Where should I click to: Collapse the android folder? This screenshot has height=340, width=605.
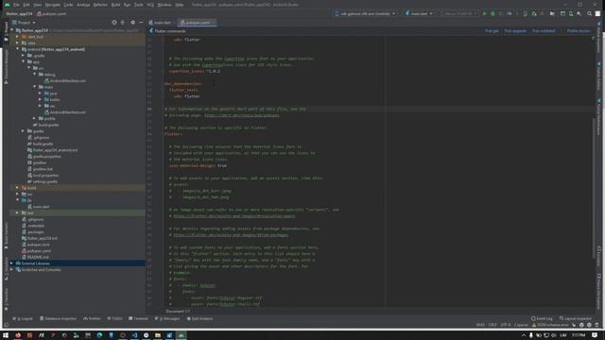pos(17,49)
